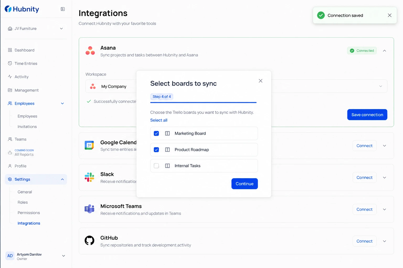Click the My Company workspace field
403x268 pixels.
pyautogui.click(x=236, y=86)
